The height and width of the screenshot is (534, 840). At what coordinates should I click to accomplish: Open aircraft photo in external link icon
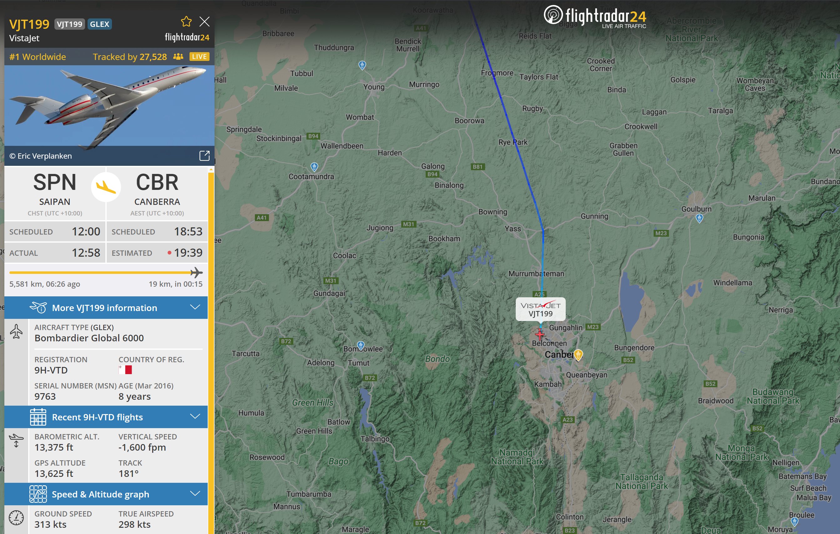pyautogui.click(x=205, y=156)
